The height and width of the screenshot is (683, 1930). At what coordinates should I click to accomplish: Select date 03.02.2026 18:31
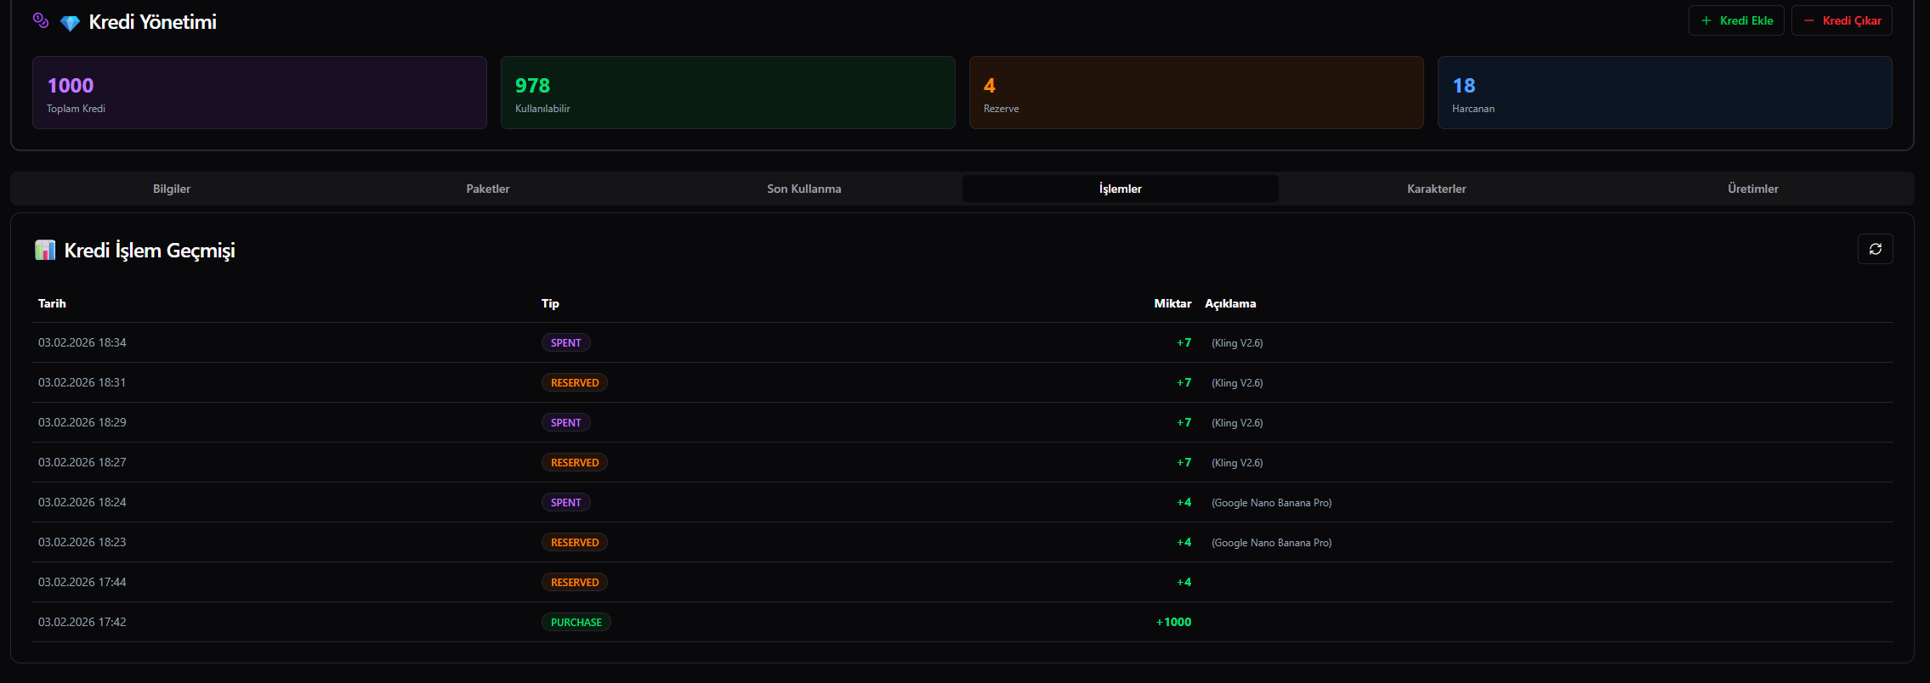[82, 382]
